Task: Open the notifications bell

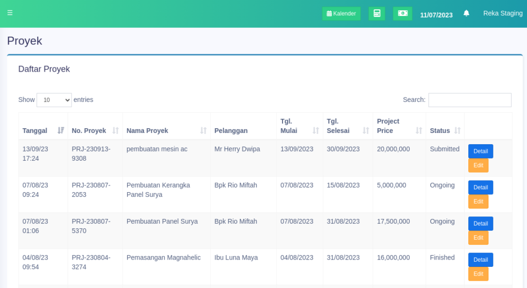Action: tap(466, 13)
